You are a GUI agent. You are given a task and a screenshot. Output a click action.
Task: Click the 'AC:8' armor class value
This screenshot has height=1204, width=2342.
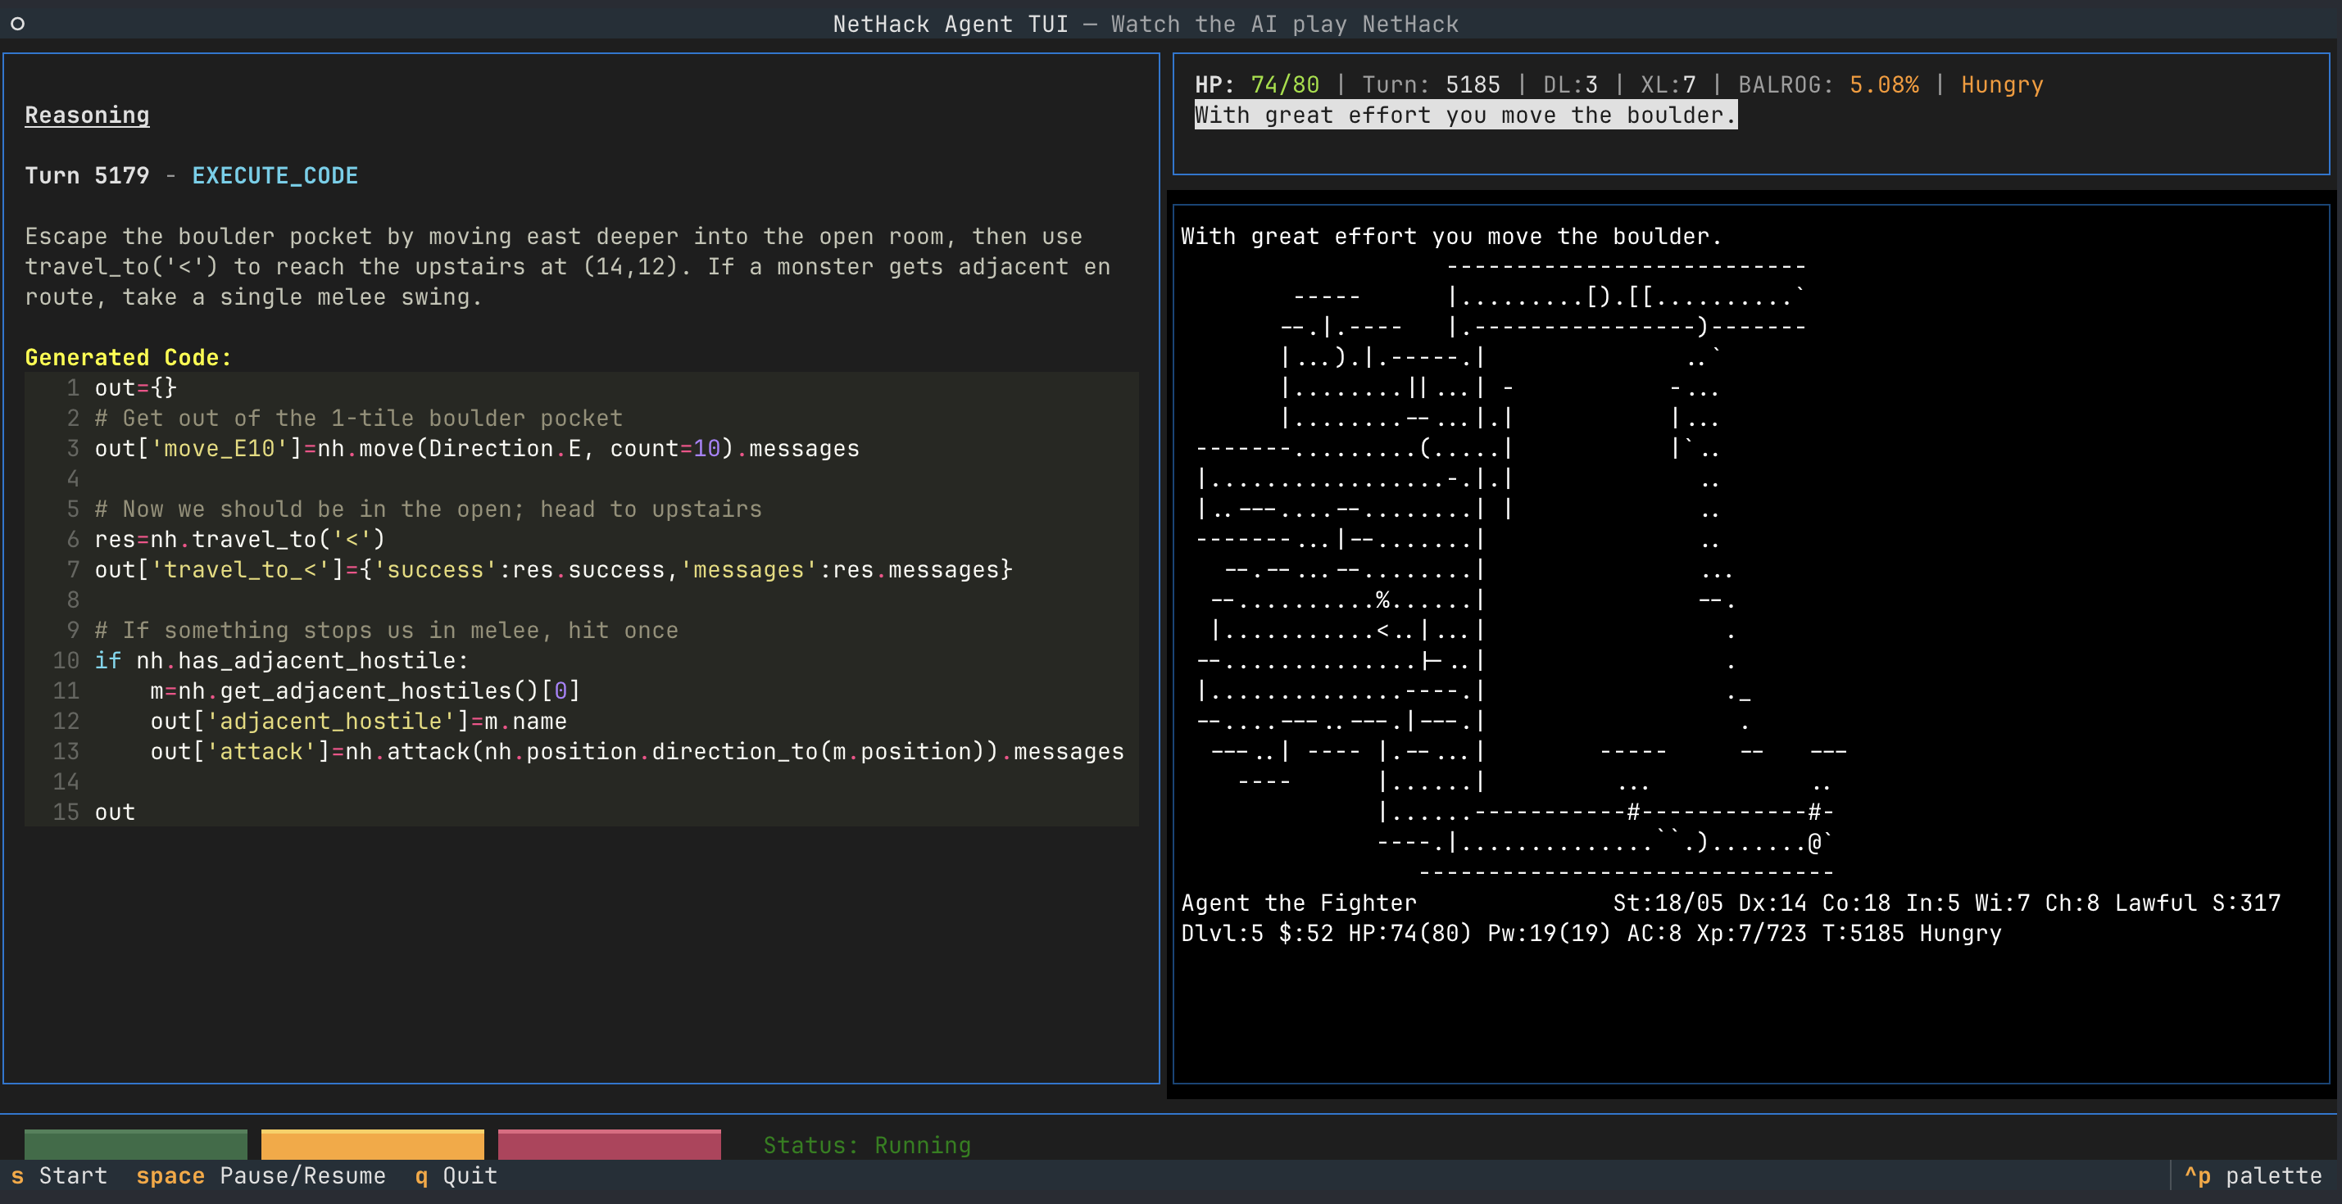point(1654,933)
